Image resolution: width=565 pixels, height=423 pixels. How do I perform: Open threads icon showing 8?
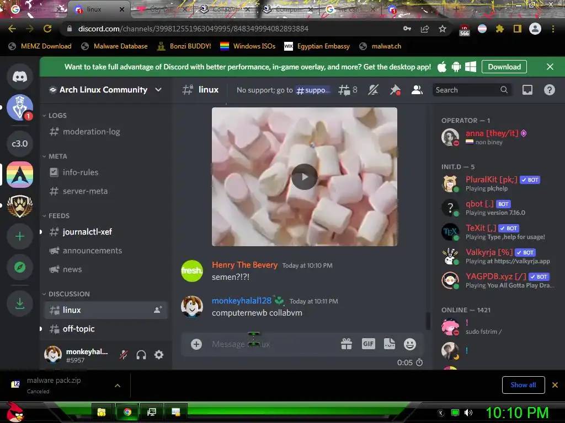348,90
